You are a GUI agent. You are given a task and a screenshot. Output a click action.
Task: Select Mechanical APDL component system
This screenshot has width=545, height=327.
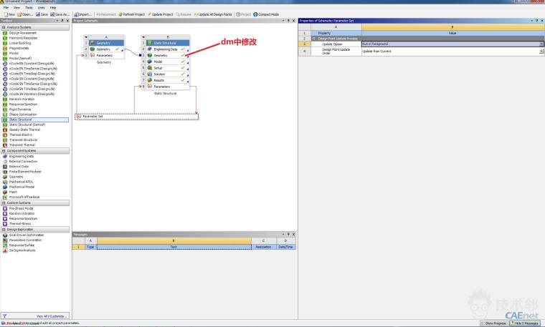(22, 182)
